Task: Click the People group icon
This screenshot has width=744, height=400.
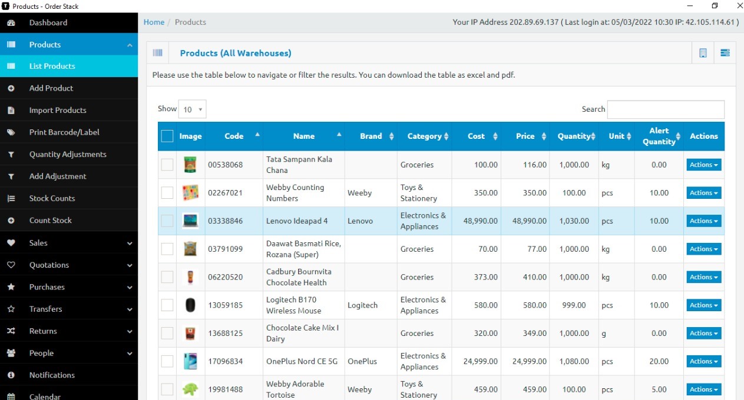Action: tap(11, 354)
